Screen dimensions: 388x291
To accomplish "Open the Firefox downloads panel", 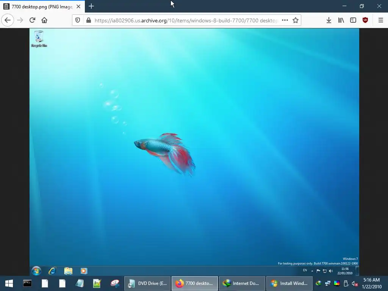I will point(329,20).
